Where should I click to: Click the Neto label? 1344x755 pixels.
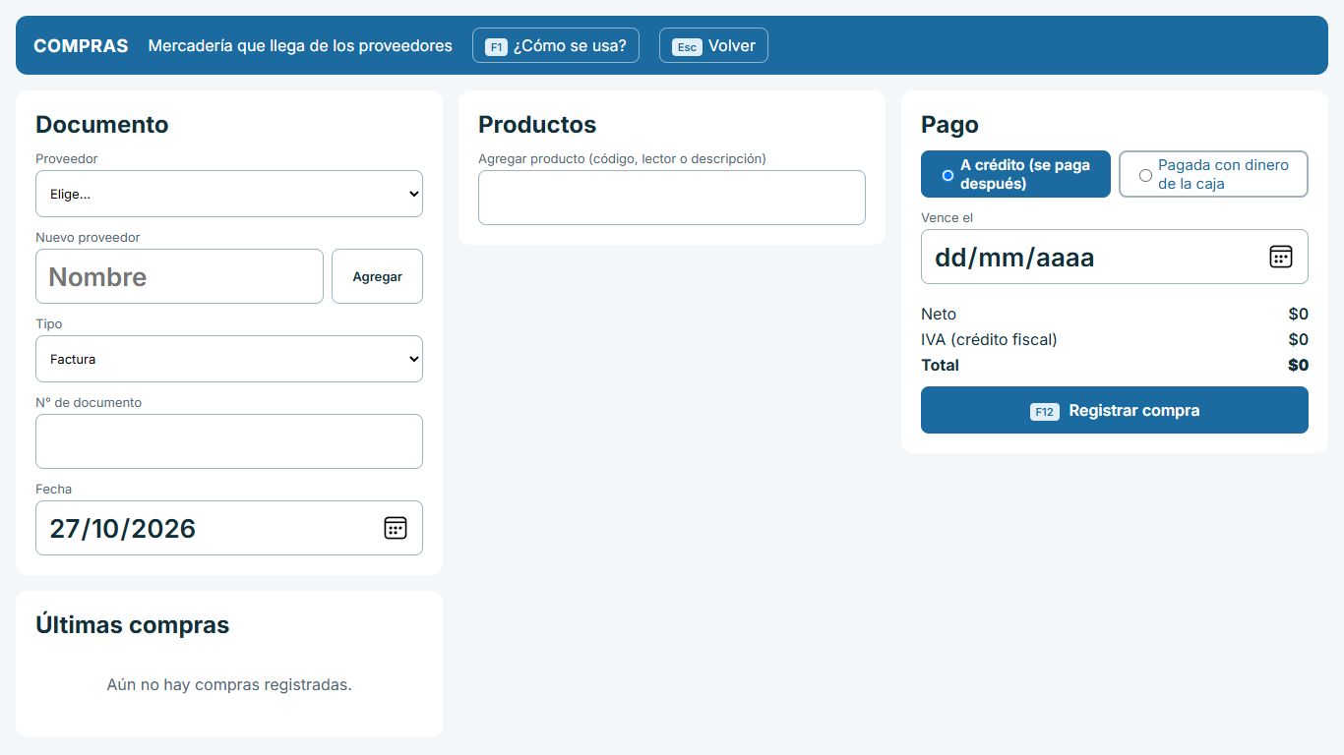tap(939, 314)
